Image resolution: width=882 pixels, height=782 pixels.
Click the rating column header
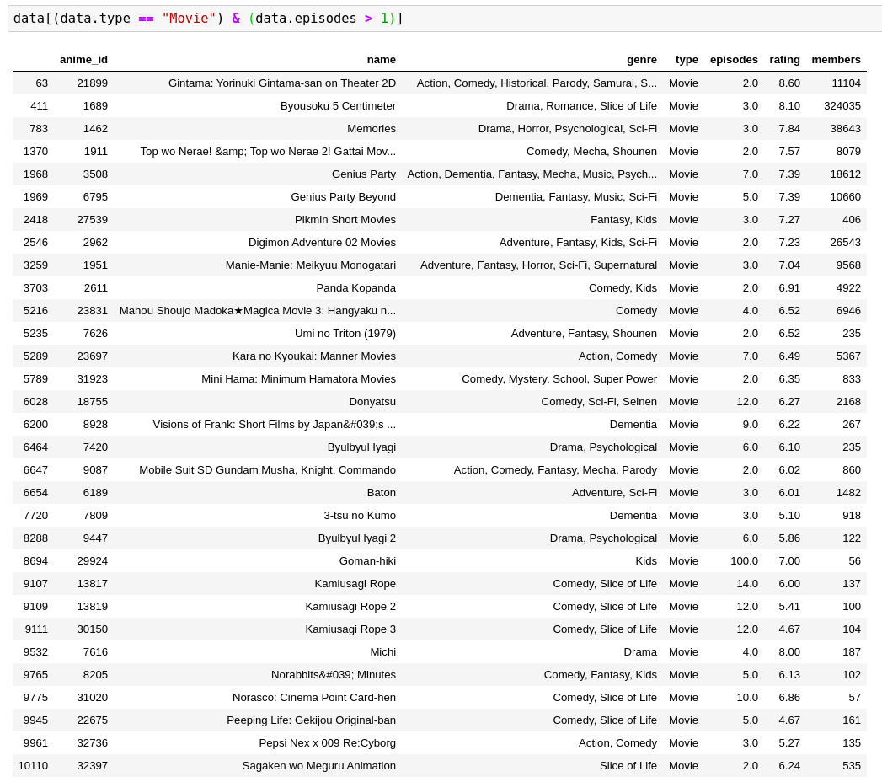784,59
